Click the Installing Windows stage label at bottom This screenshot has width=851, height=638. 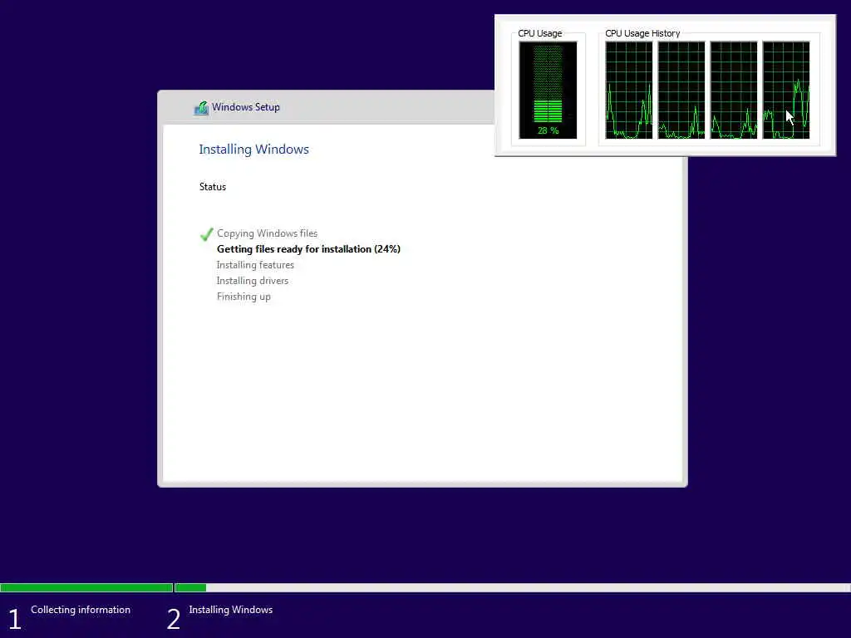pyautogui.click(x=231, y=610)
